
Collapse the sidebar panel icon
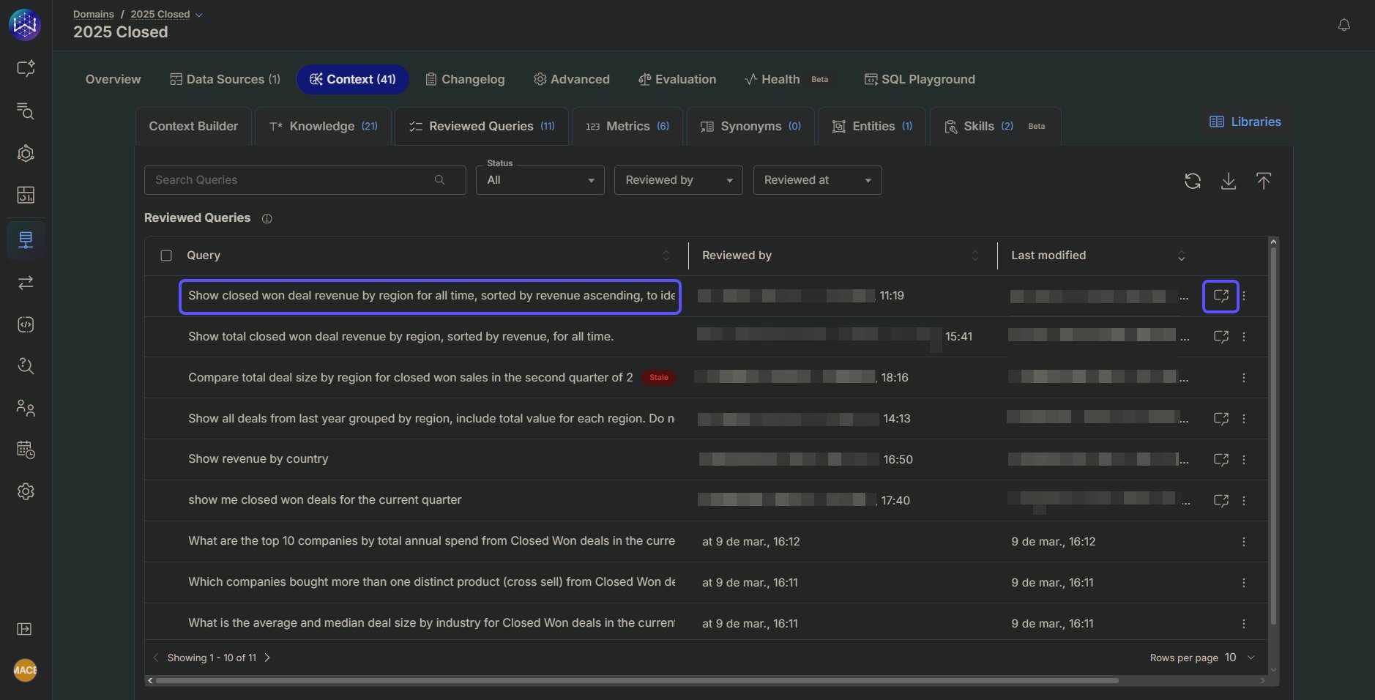24,629
